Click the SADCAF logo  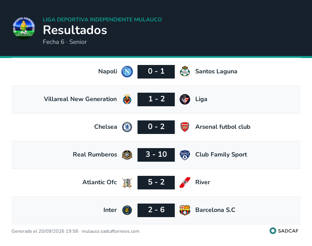pyautogui.click(x=284, y=231)
